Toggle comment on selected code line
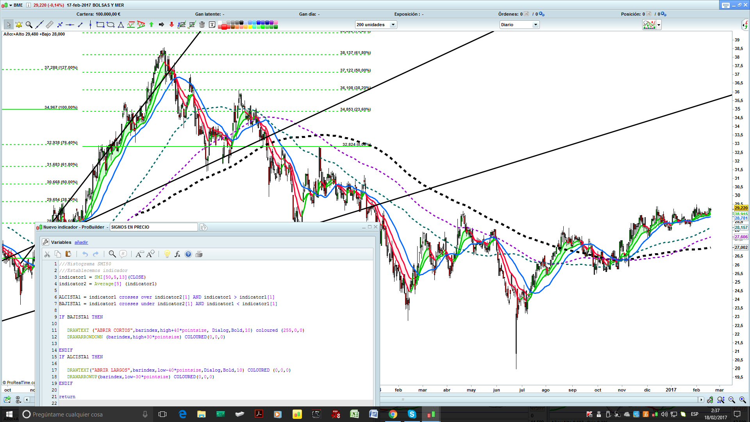The width and height of the screenshot is (750, 422). click(x=123, y=254)
